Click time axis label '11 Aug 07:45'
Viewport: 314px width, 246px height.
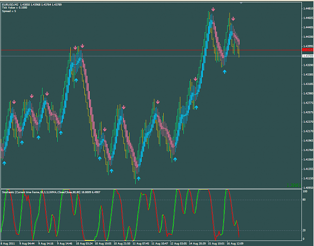coord(141,243)
